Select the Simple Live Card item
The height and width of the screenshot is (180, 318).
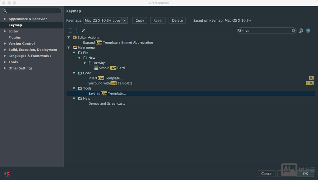[x=112, y=68]
